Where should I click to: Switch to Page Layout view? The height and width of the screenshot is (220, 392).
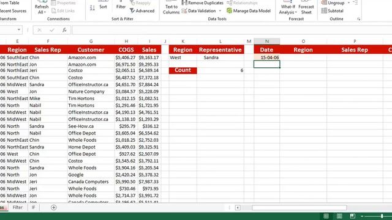pos(339,216)
